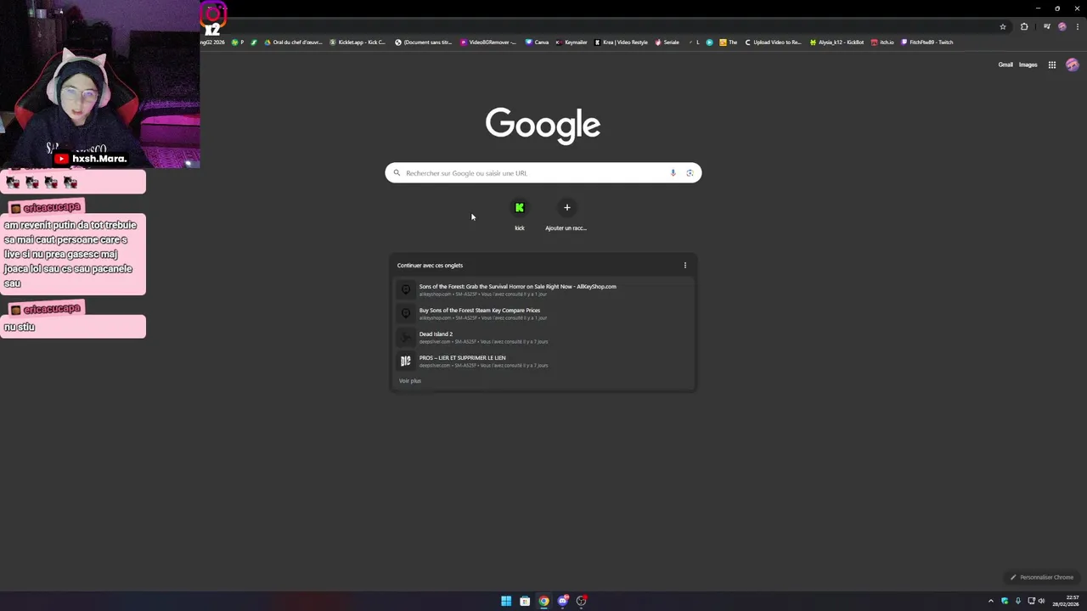Bookmark this page with the star icon
The image size is (1087, 611).
tap(1003, 26)
